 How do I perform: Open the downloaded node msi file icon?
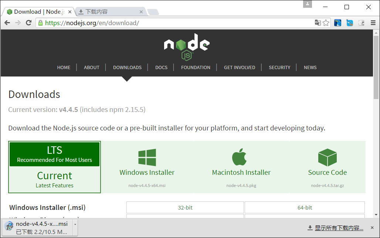point(9,226)
